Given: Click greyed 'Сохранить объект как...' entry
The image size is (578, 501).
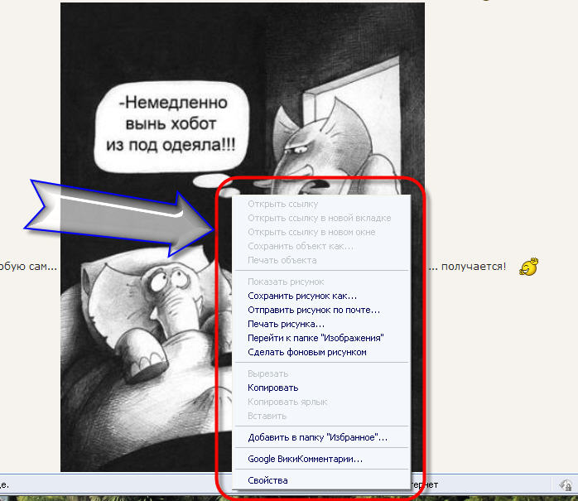Looking at the screenshot, I should (x=321, y=246).
